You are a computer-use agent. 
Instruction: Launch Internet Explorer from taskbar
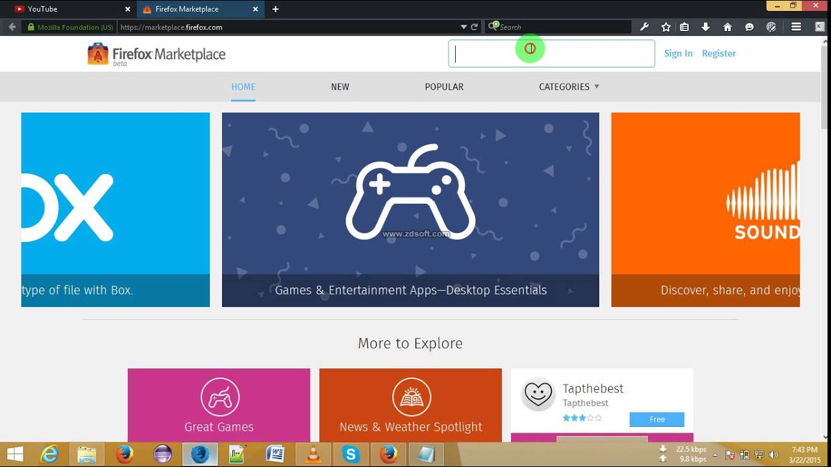pyautogui.click(x=49, y=454)
